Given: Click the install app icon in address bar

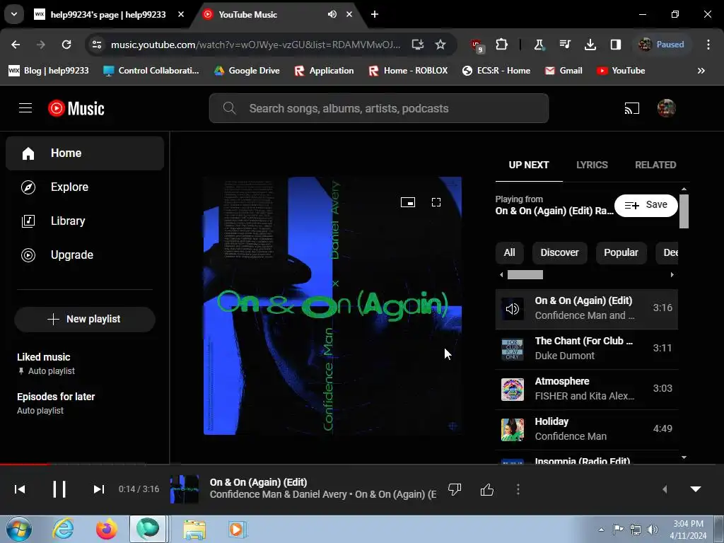Looking at the screenshot, I should (417, 45).
